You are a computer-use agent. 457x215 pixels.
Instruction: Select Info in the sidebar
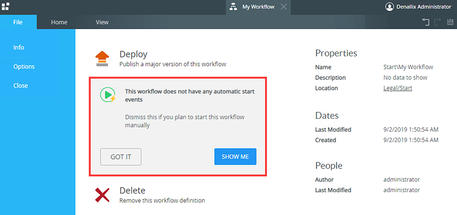pos(19,47)
